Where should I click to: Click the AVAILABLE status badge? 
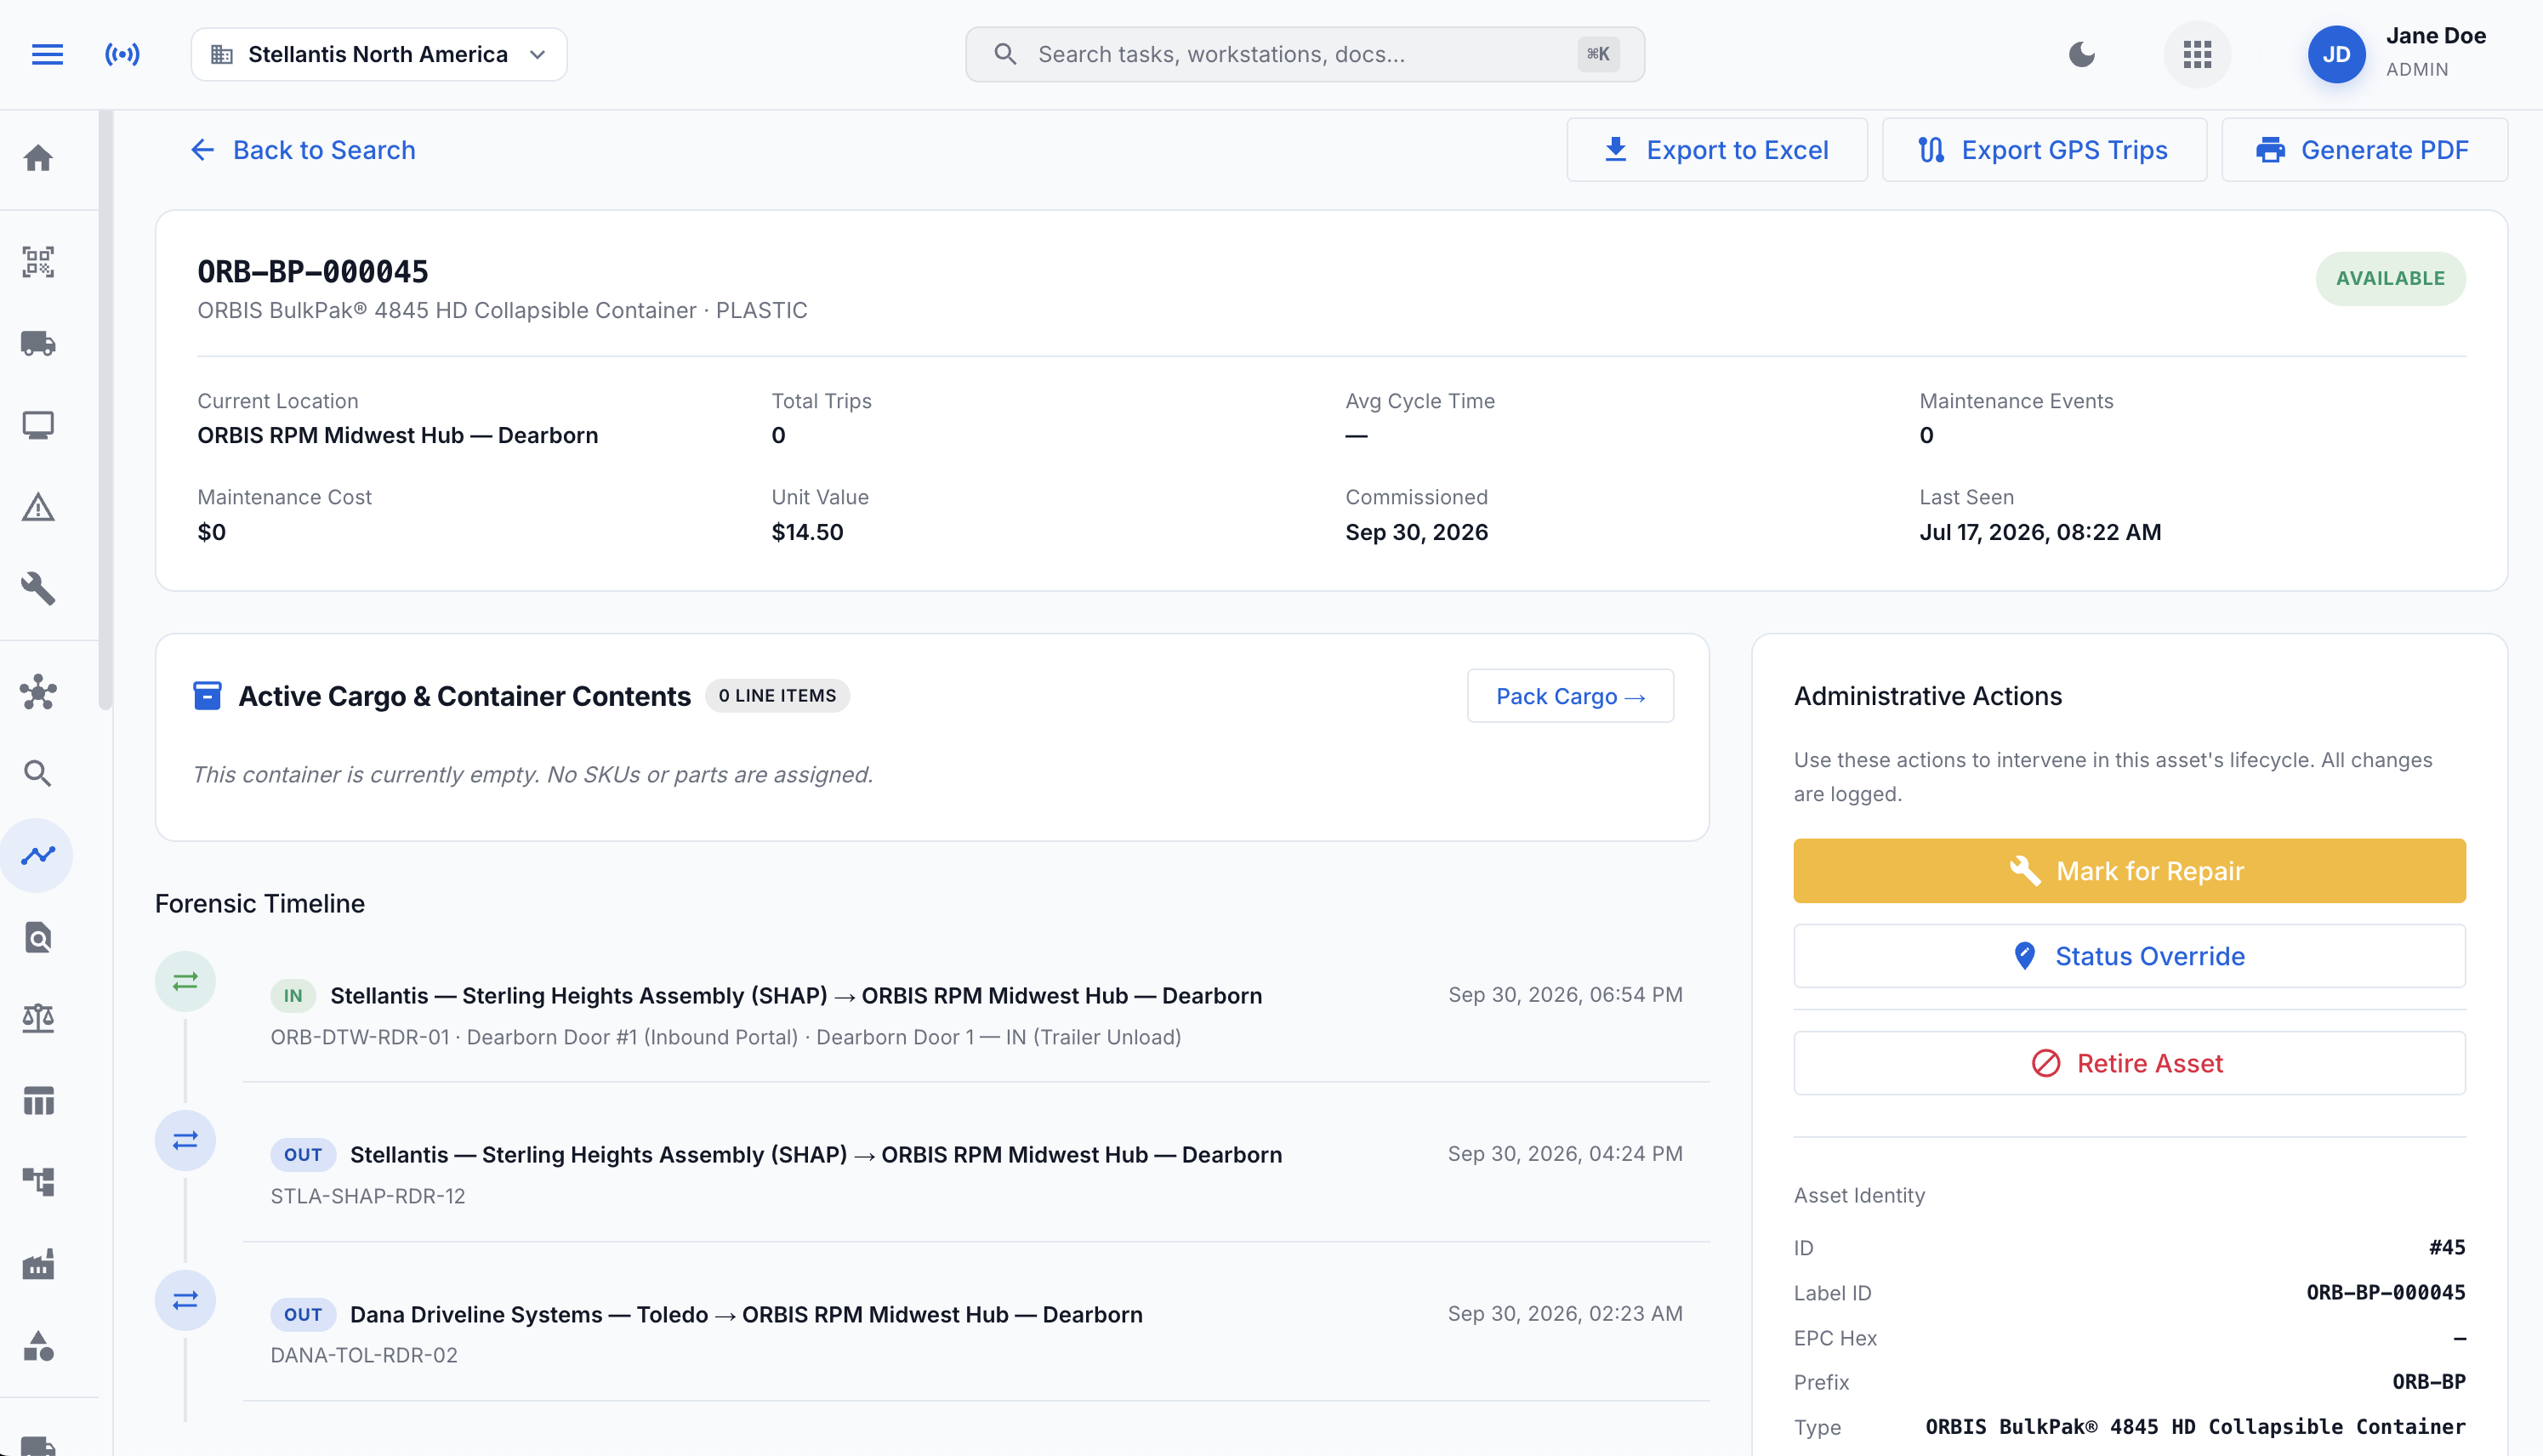tap(2390, 278)
